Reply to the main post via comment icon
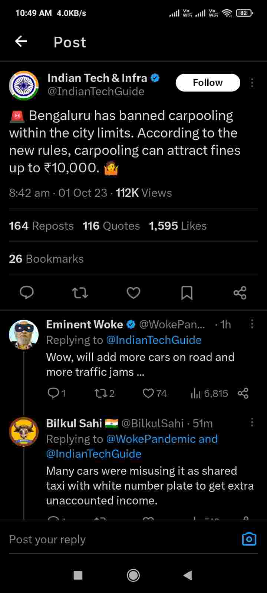The width and height of the screenshot is (267, 593). pos(27,293)
